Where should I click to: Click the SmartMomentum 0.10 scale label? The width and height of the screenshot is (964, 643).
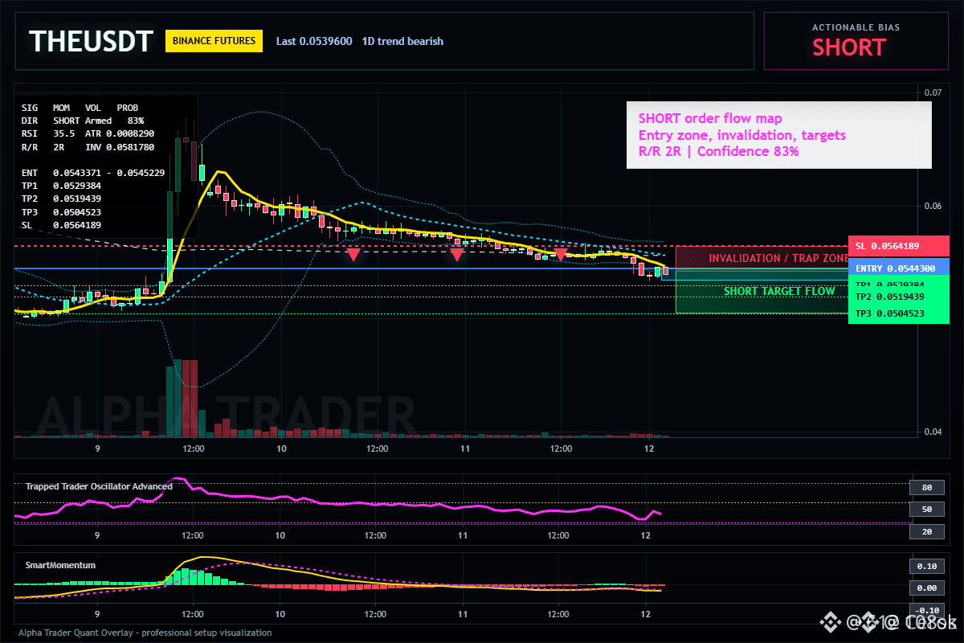[926, 566]
